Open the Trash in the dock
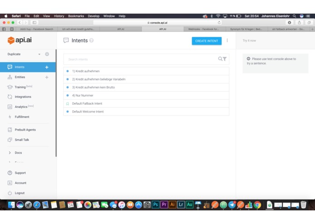Screen dimensions: 315x224 [304, 205]
